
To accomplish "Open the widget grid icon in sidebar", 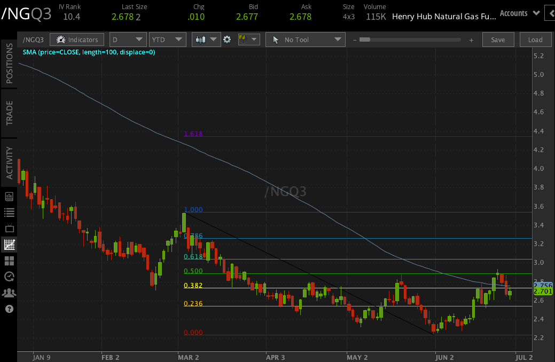I will pos(9,261).
